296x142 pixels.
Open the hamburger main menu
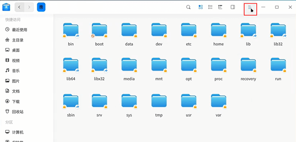(250, 7)
